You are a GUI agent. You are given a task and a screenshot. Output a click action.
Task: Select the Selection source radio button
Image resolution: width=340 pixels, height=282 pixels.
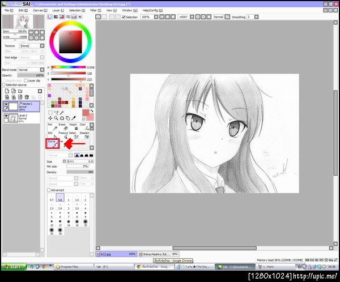pyautogui.click(x=4, y=85)
